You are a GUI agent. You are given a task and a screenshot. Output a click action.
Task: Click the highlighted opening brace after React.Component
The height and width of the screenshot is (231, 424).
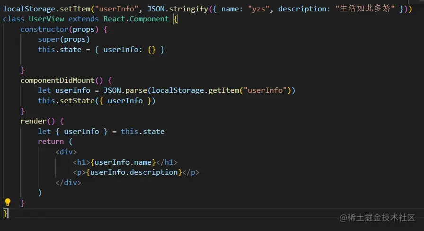[176, 19]
